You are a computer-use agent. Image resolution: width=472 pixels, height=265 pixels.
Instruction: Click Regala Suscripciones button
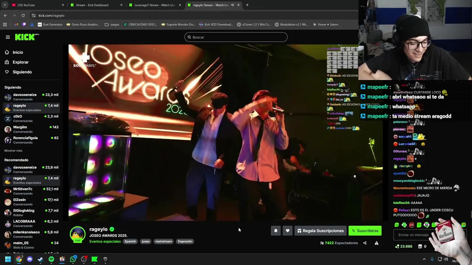[x=320, y=231]
